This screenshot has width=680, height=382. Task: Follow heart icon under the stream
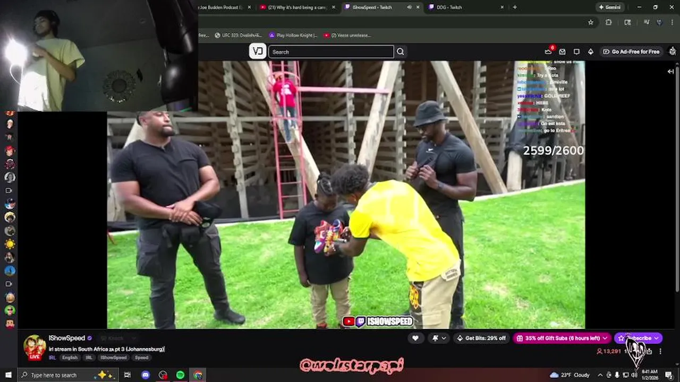click(x=415, y=338)
